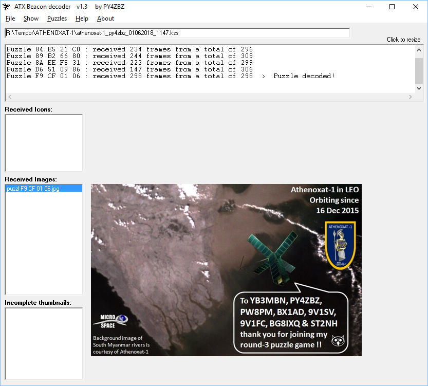
Task: Minimize the ATX Beacon decoder window
Action: click(x=369, y=7)
